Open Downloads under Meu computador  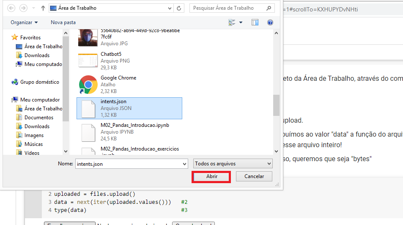(33, 126)
